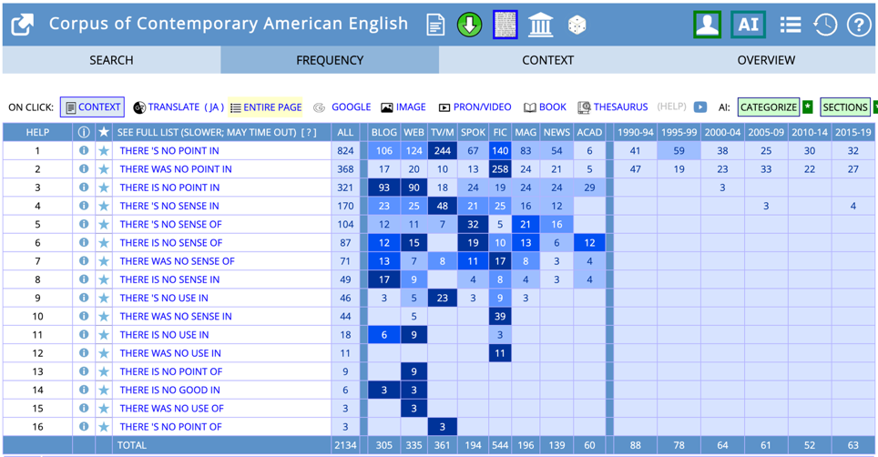
Task: Click 59 in 1995-99 column, first row
Action: coord(679,150)
